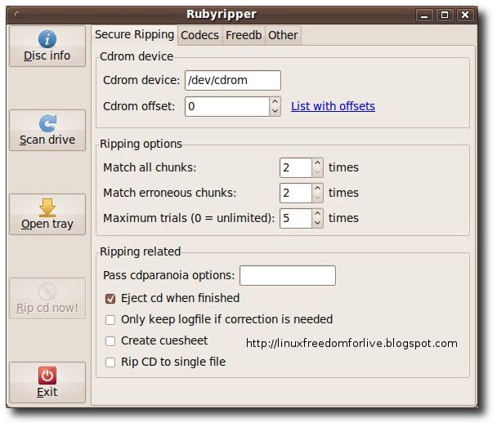Image resolution: width=497 pixels, height=427 pixels.
Task: Click the window menu icon in title bar
Action: [x=18, y=15]
